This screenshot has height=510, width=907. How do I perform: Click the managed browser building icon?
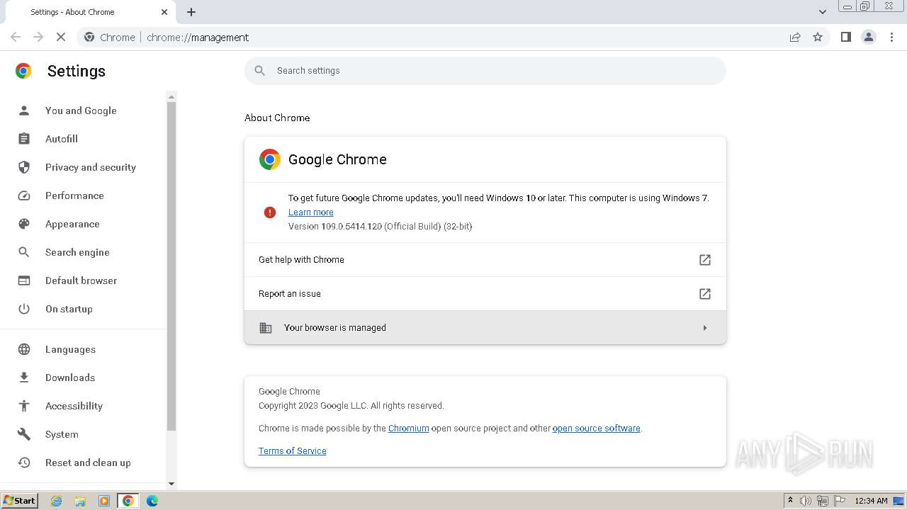pos(266,328)
